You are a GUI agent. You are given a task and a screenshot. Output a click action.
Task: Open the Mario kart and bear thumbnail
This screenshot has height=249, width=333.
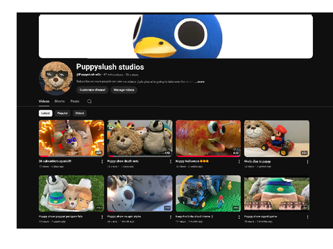277,138
